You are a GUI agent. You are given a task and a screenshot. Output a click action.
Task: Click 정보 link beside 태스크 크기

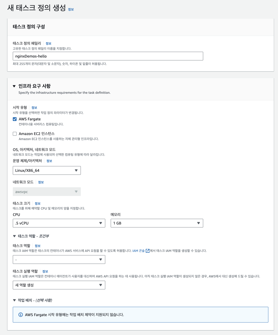coord(38,203)
